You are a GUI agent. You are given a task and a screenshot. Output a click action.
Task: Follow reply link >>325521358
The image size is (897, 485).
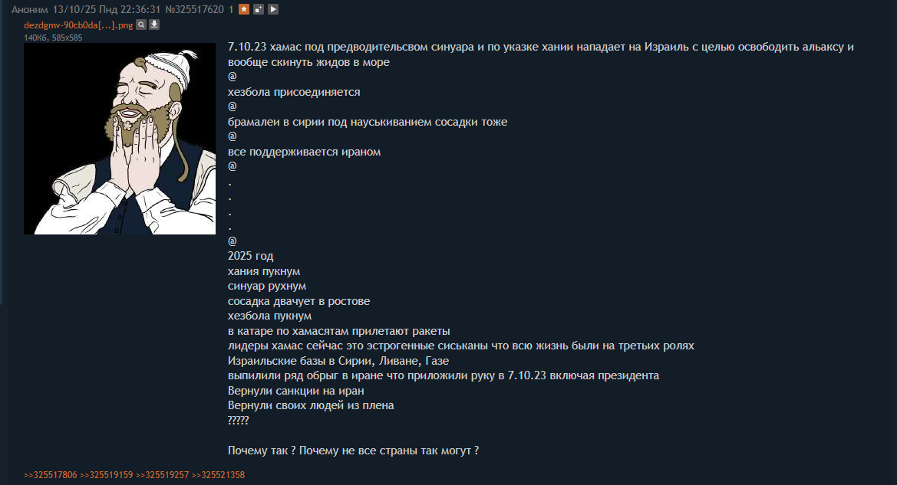tap(218, 475)
